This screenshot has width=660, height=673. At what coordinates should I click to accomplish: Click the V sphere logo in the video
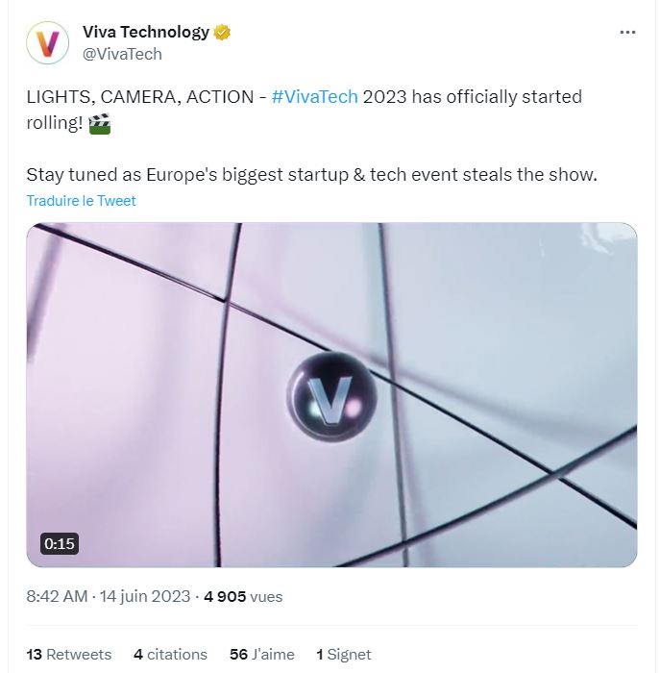click(x=331, y=395)
